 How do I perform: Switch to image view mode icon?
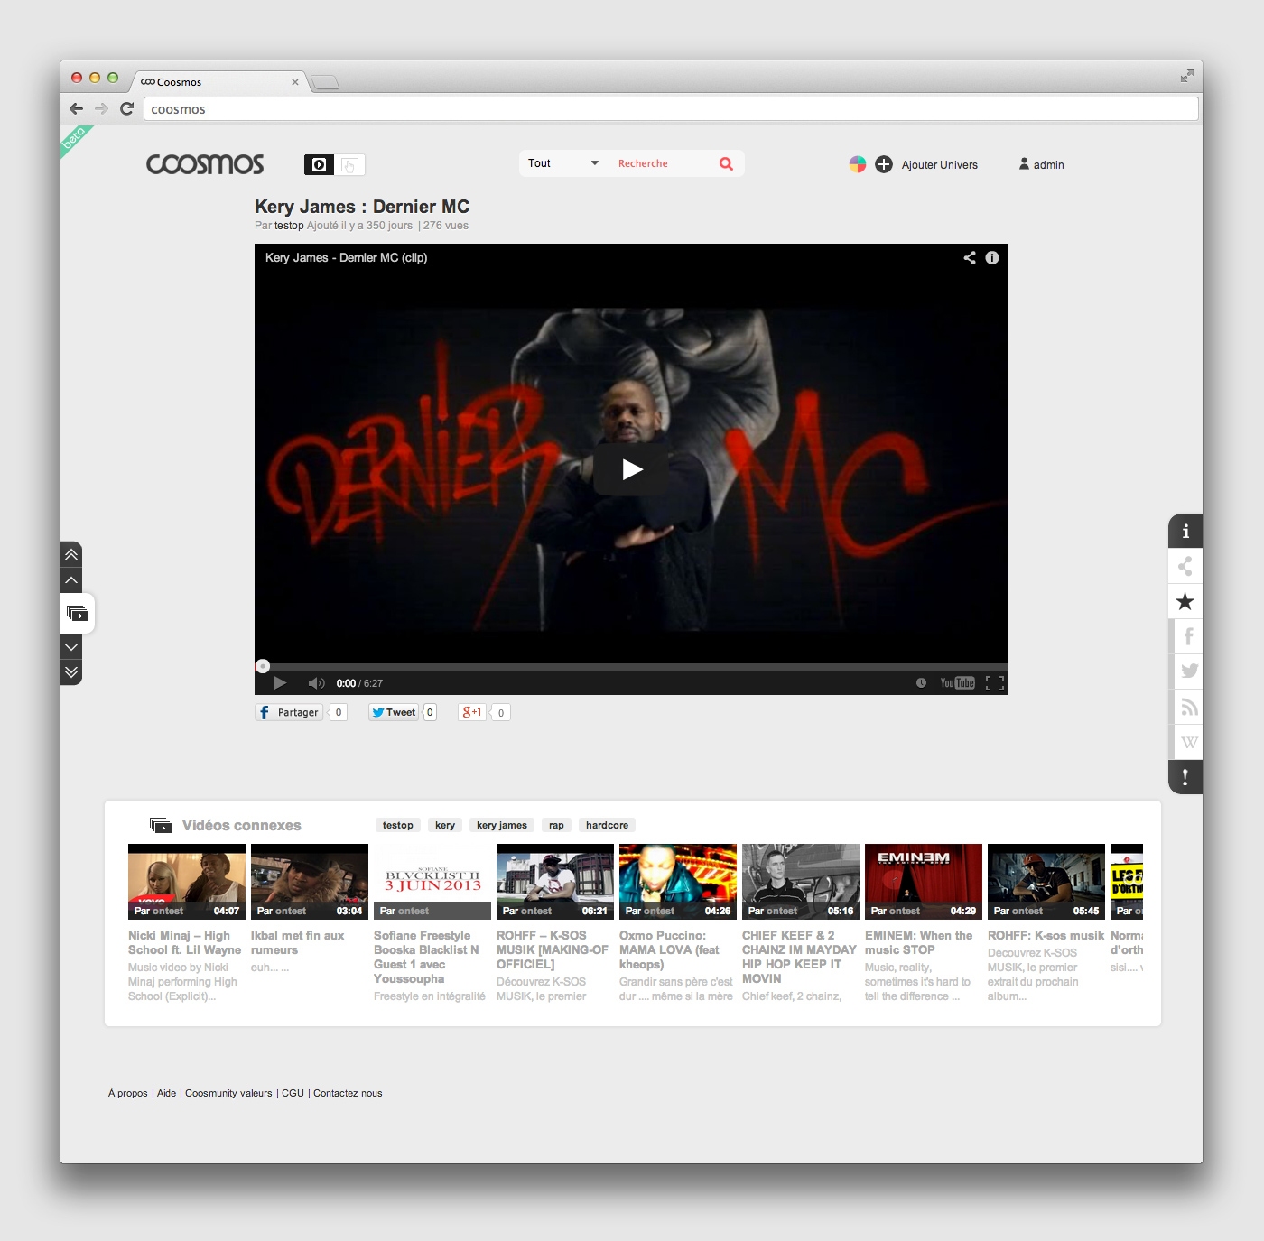pyautogui.click(x=350, y=164)
